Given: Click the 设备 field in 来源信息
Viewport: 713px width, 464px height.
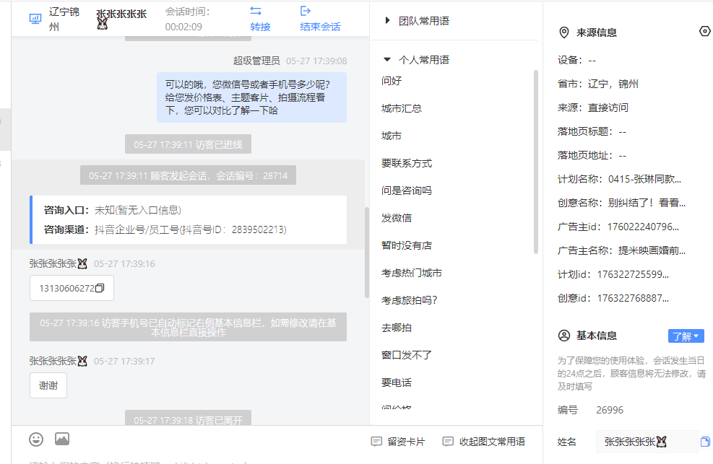Looking at the screenshot, I should [x=576, y=60].
